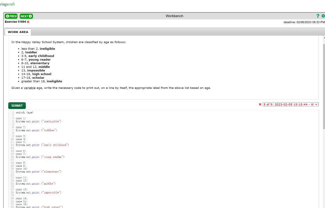Open the settings gear icon
Screen dimensions: 325x208
pos(323,16)
